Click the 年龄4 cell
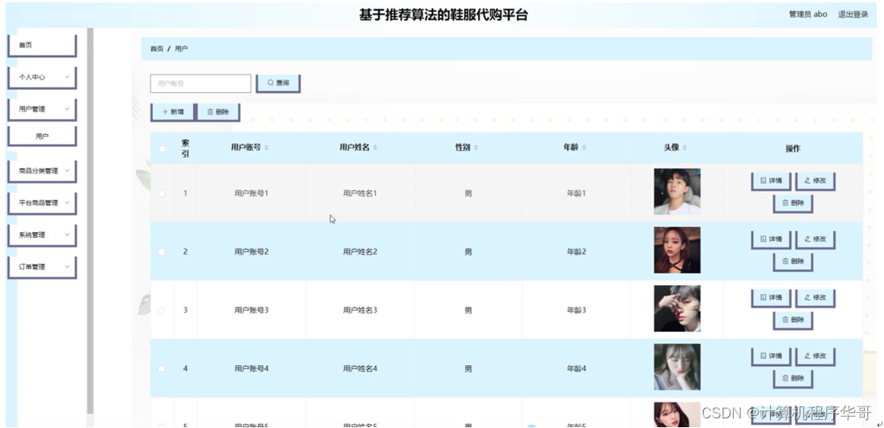Screen dimensions: 884x428 [576, 369]
